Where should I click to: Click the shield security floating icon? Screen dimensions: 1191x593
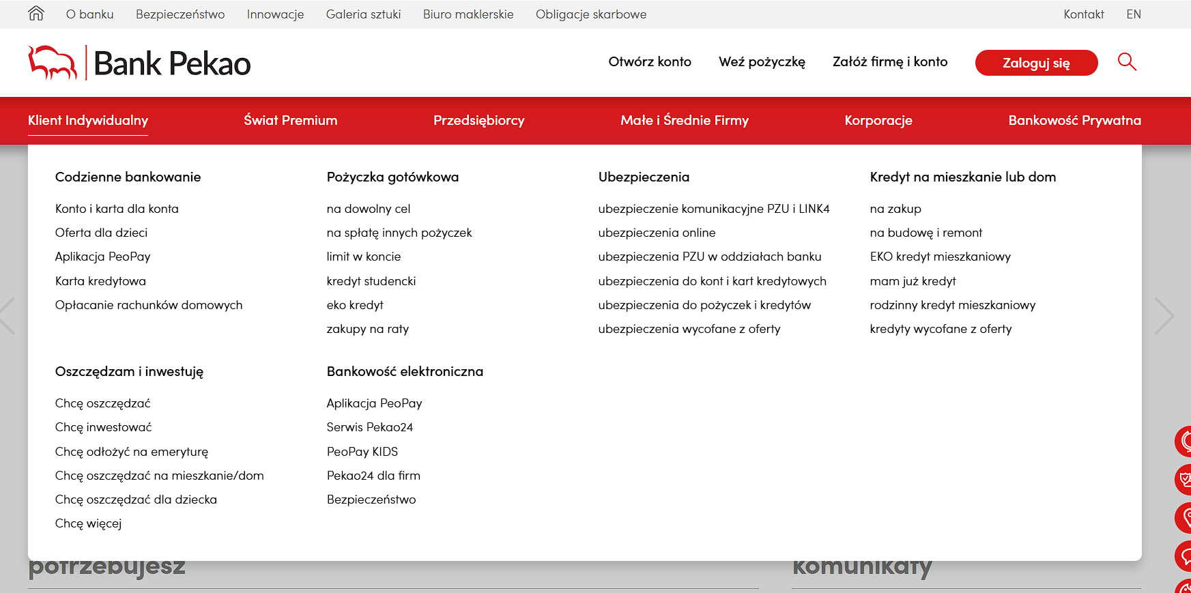point(1183,480)
